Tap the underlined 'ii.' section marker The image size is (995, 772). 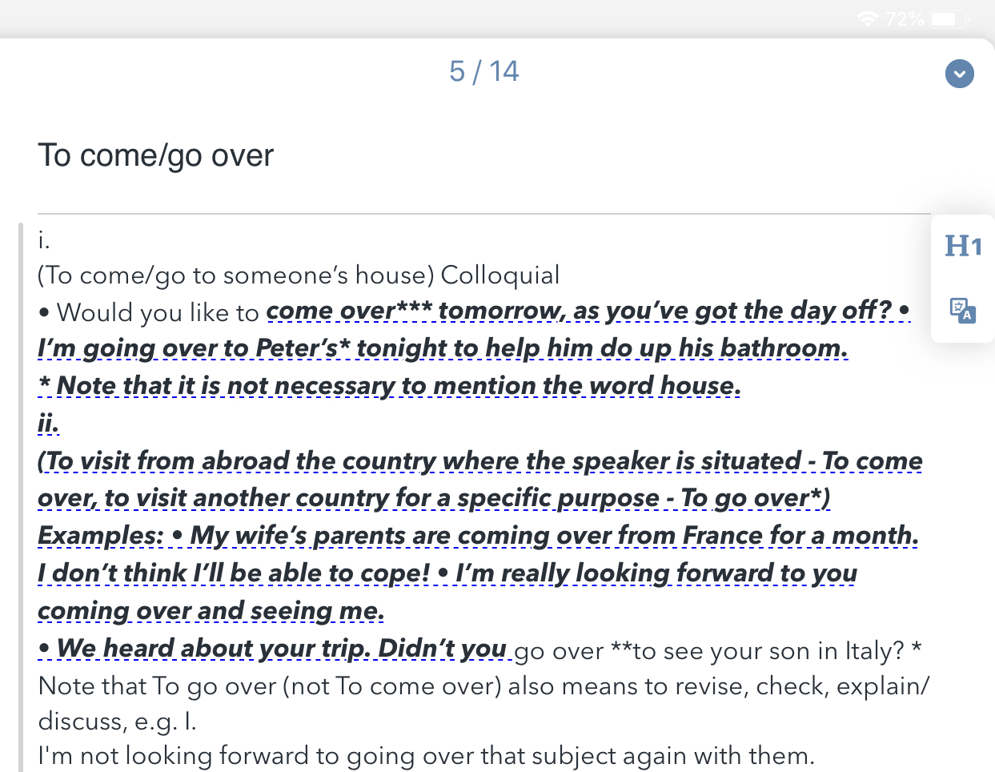tap(48, 422)
